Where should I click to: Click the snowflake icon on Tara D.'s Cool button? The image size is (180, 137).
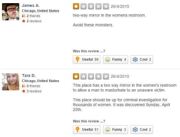(135, 130)
